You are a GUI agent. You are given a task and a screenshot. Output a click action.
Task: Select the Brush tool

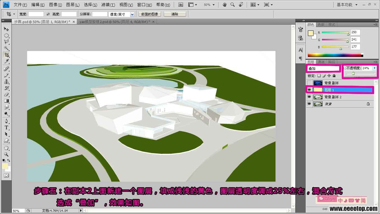coord(6,75)
